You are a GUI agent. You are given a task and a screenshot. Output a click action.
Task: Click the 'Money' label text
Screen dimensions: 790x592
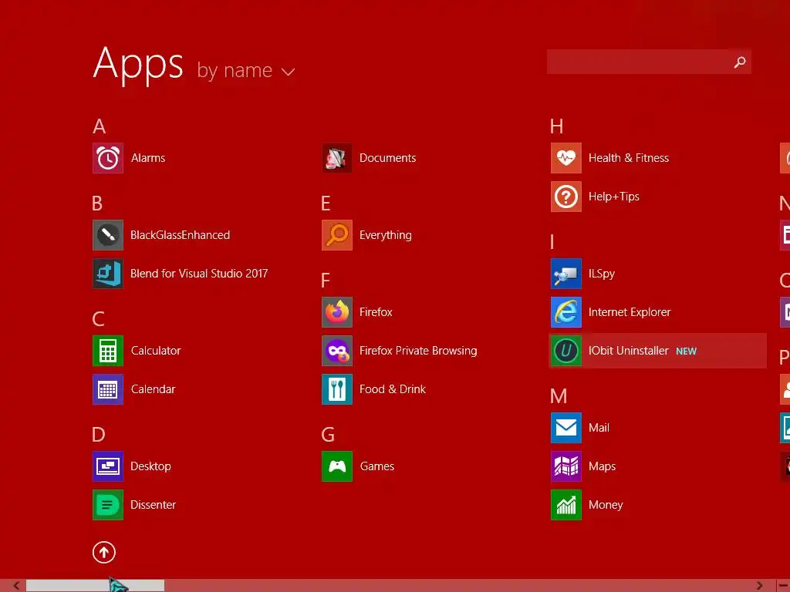tap(606, 505)
